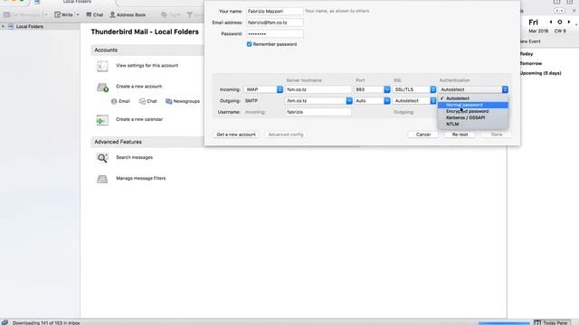Expand the Tomorrow events section
This screenshot has height=325, width=579.
coord(531,63)
